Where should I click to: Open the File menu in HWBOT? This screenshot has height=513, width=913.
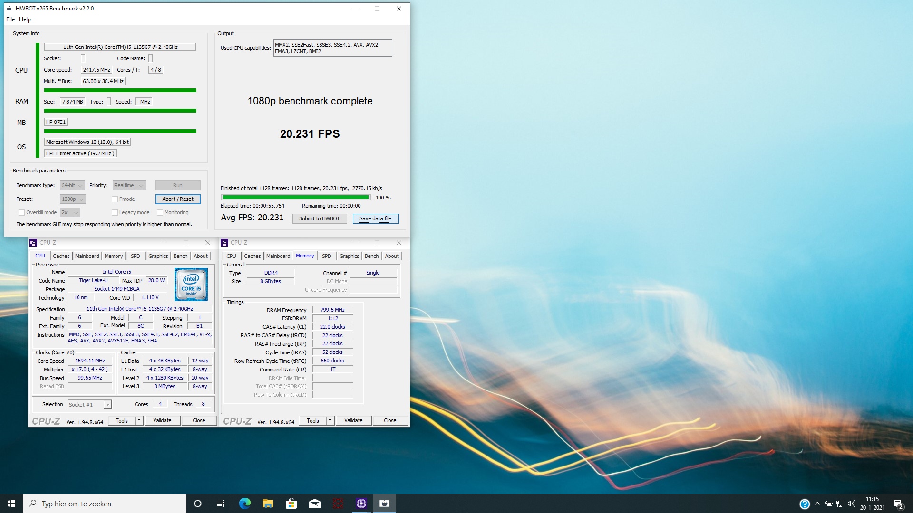point(10,19)
